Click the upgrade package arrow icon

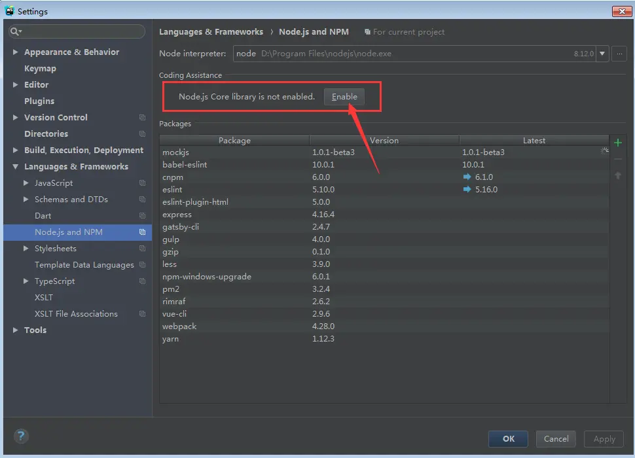(x=617, y=175)
